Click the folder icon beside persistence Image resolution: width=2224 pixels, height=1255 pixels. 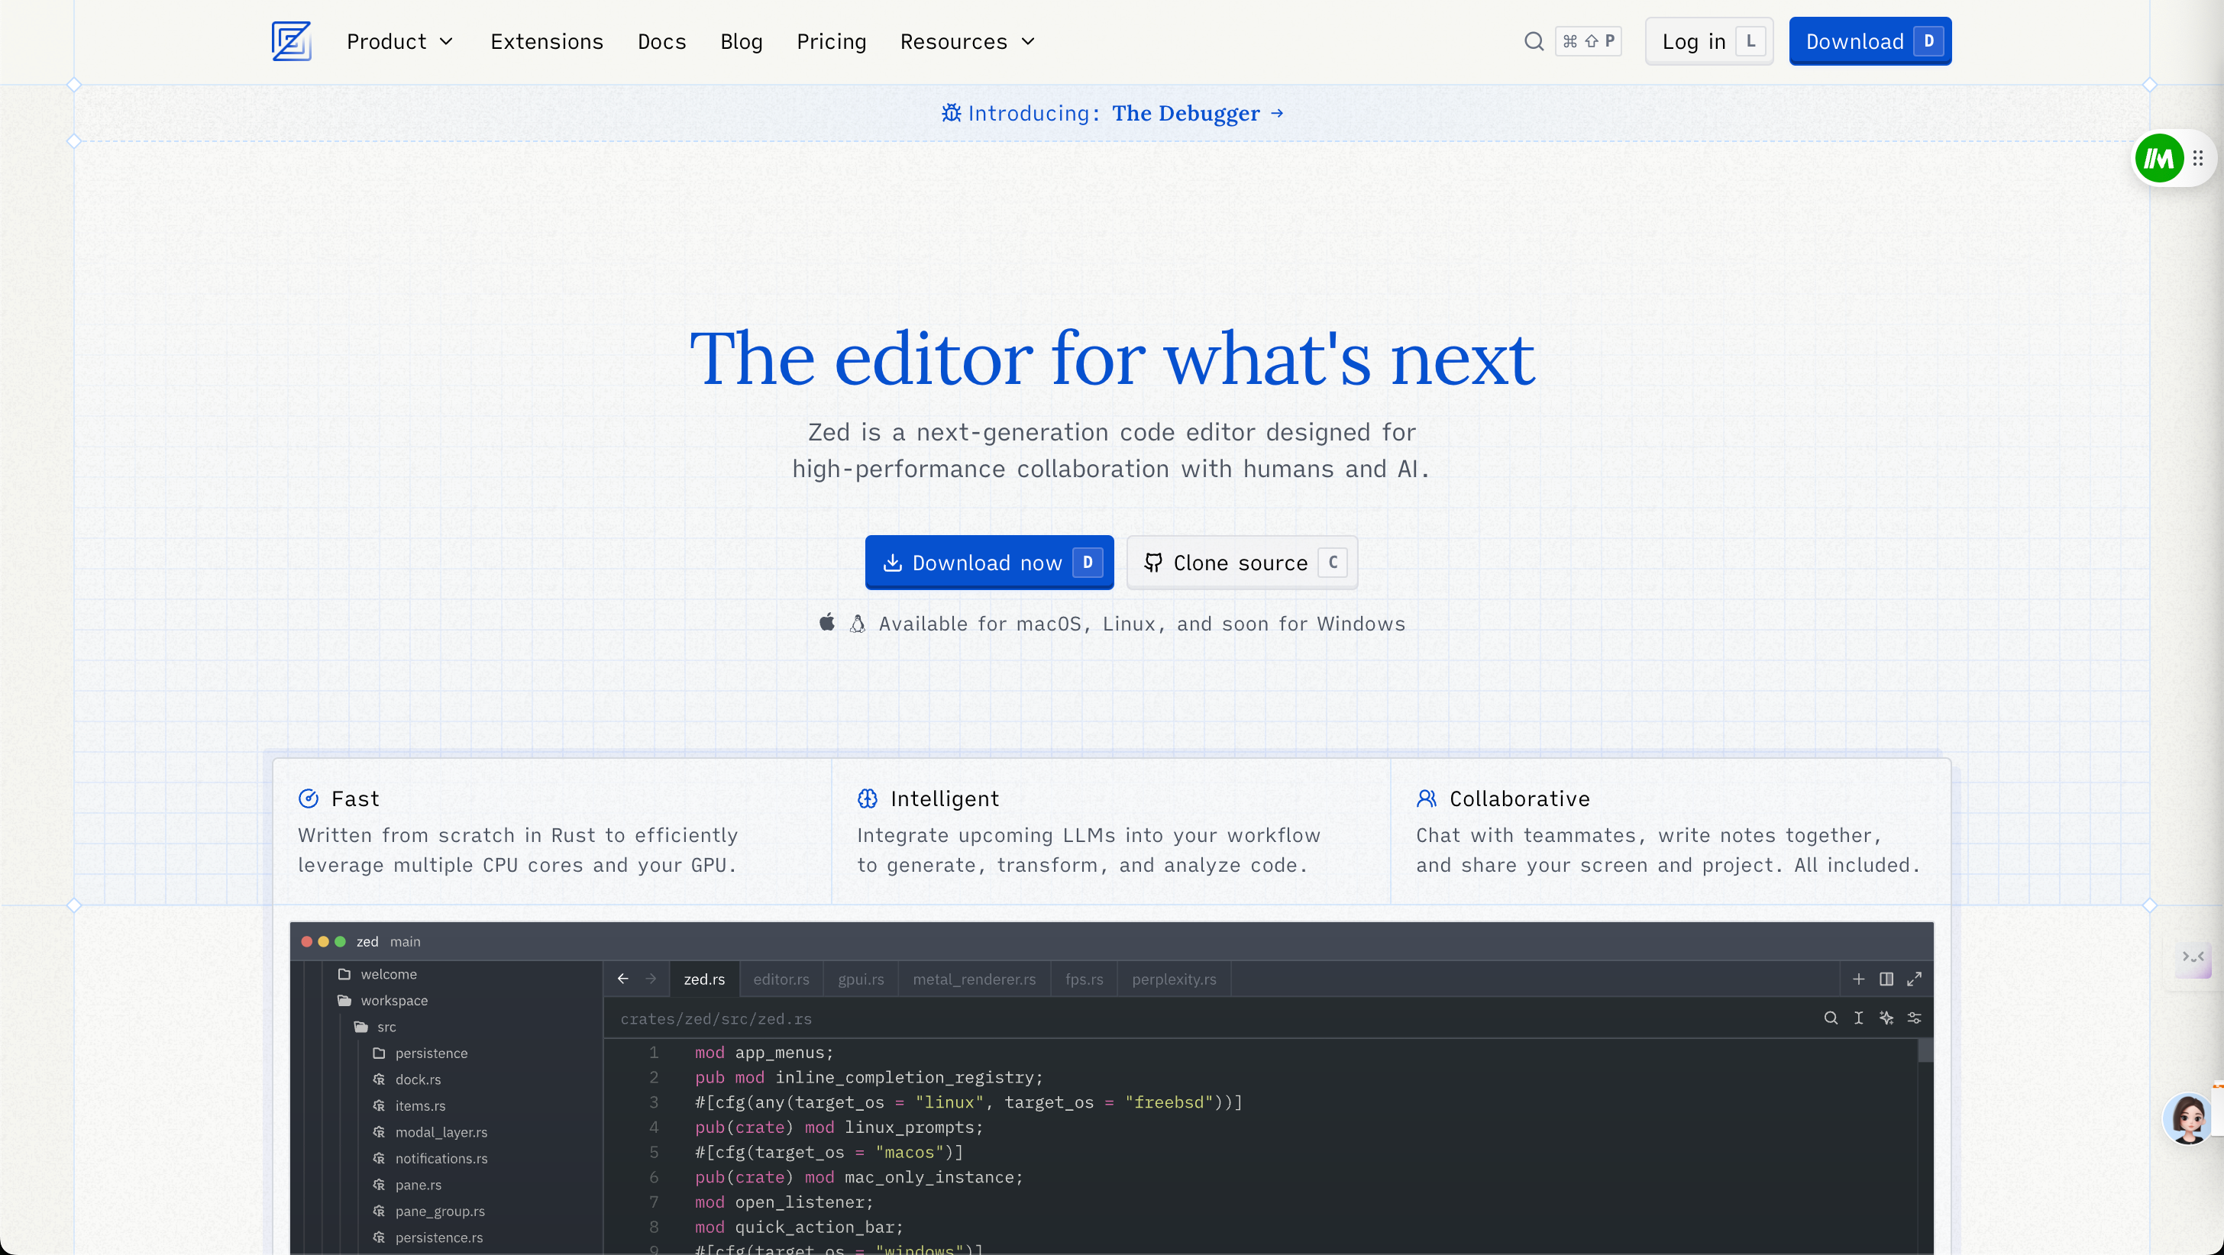coord(379,1053)
